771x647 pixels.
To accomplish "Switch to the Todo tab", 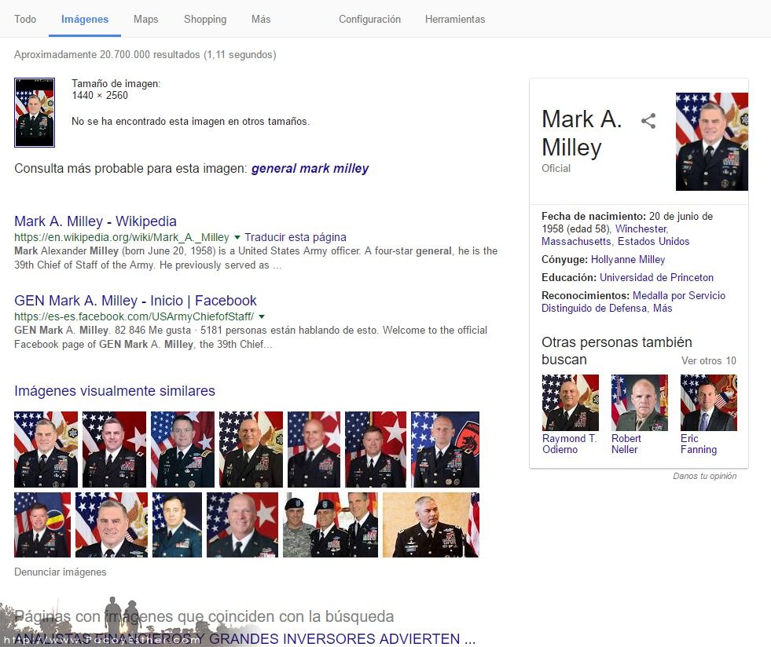I will tap(25, 19).
